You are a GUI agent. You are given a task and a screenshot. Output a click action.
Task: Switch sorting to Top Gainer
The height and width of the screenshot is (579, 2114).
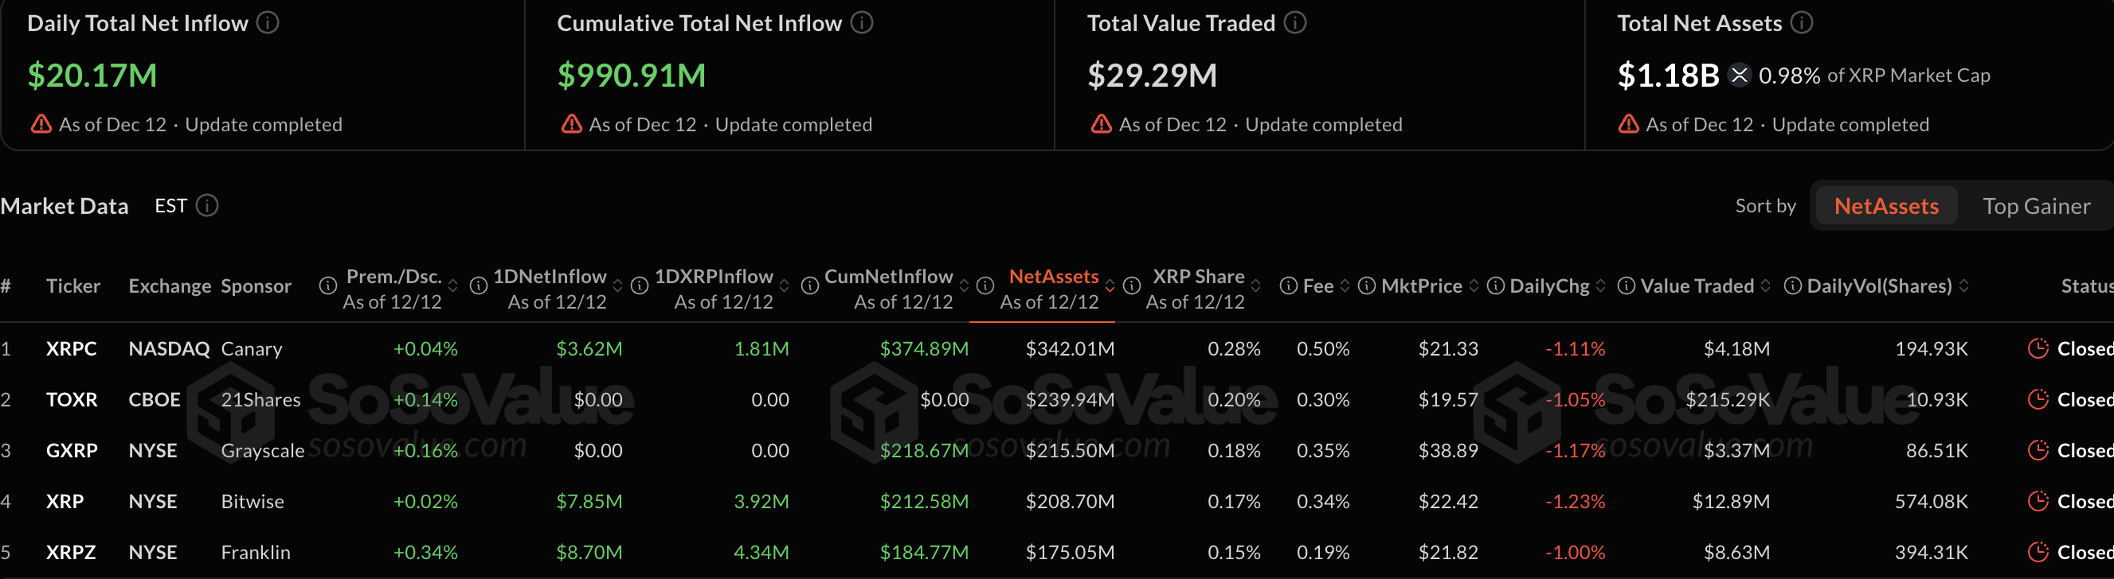[2037, 205]
